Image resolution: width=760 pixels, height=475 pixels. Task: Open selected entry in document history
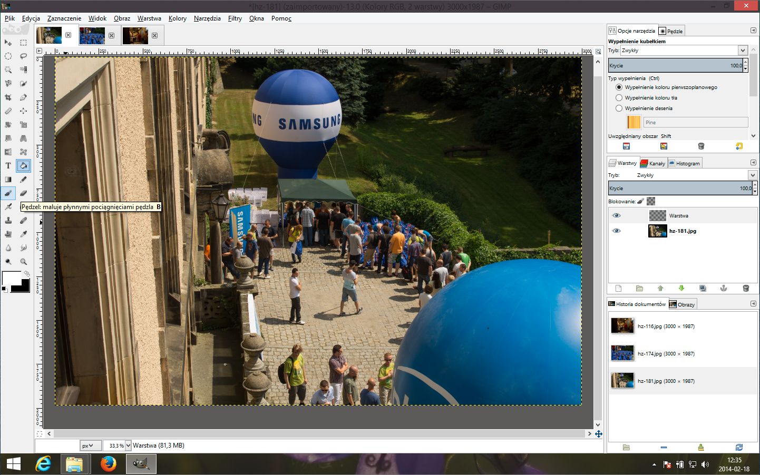(x=626, y=447)
